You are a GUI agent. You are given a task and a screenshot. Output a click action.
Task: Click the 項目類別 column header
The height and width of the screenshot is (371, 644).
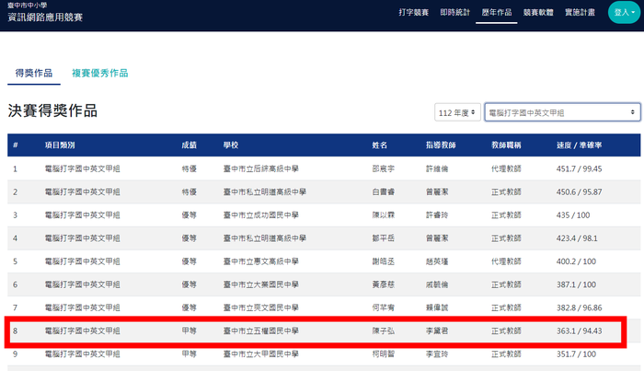(60, 145)
